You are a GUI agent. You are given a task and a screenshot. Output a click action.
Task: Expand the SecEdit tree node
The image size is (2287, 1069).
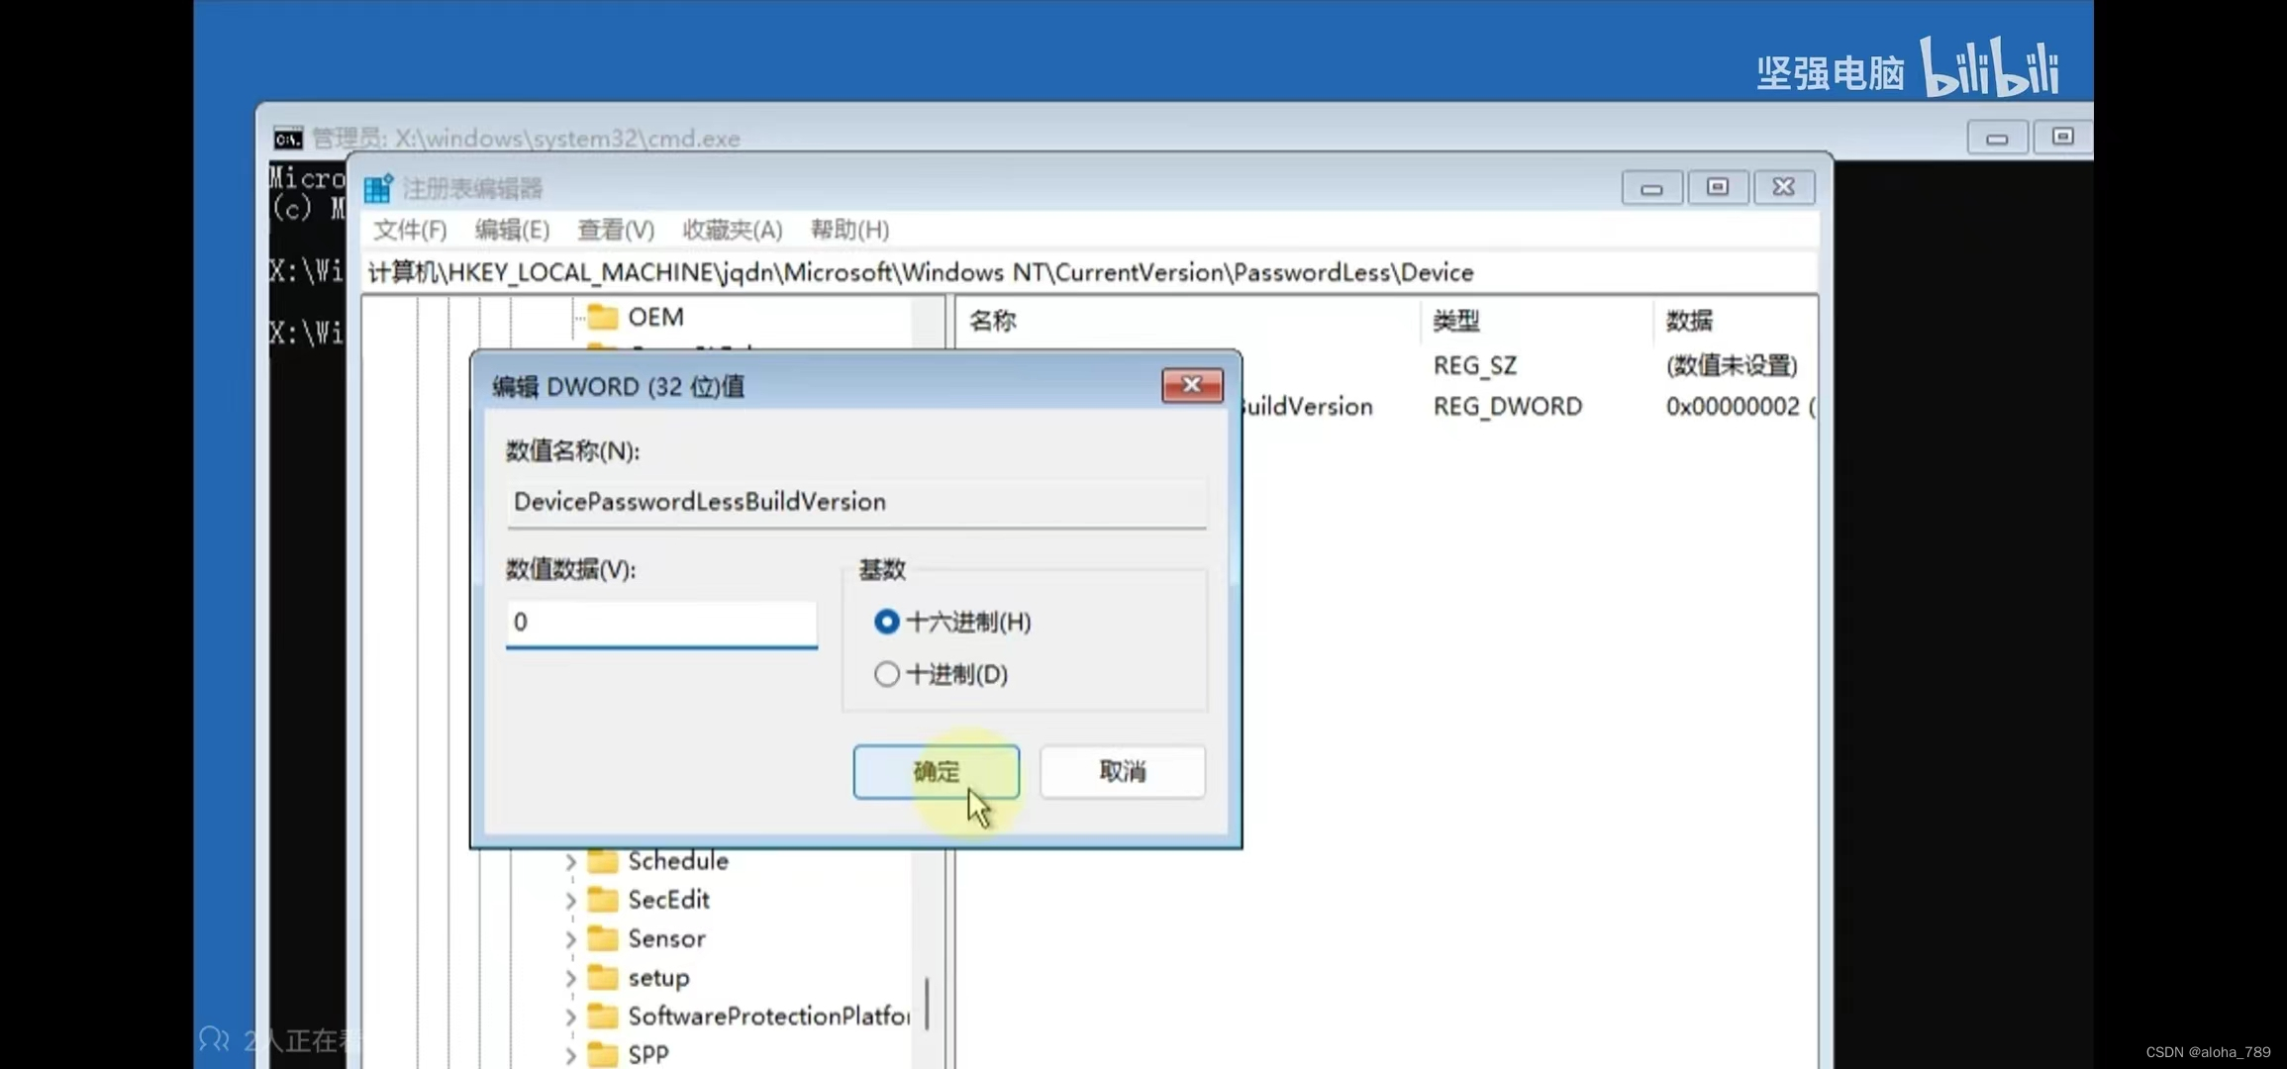tap(571, 901)
